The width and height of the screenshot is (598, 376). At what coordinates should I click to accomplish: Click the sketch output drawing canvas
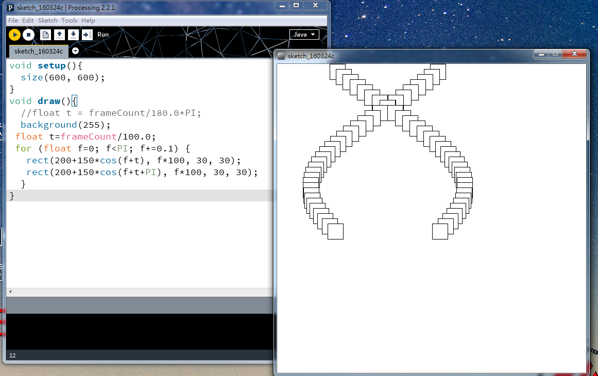click(431, 218)
